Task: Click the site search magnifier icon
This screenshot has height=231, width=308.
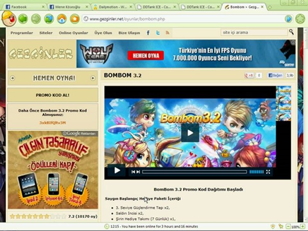Action: click(x=291, y=32)
